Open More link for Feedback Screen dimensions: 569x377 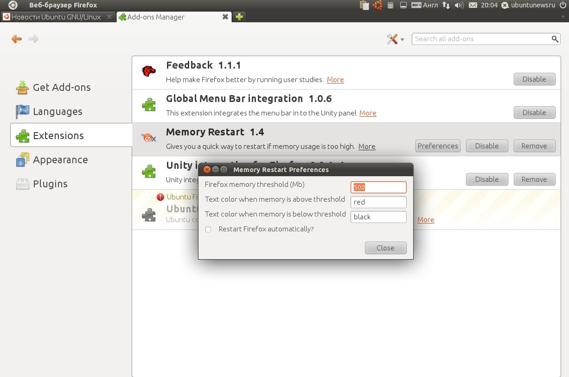point(335,80)
